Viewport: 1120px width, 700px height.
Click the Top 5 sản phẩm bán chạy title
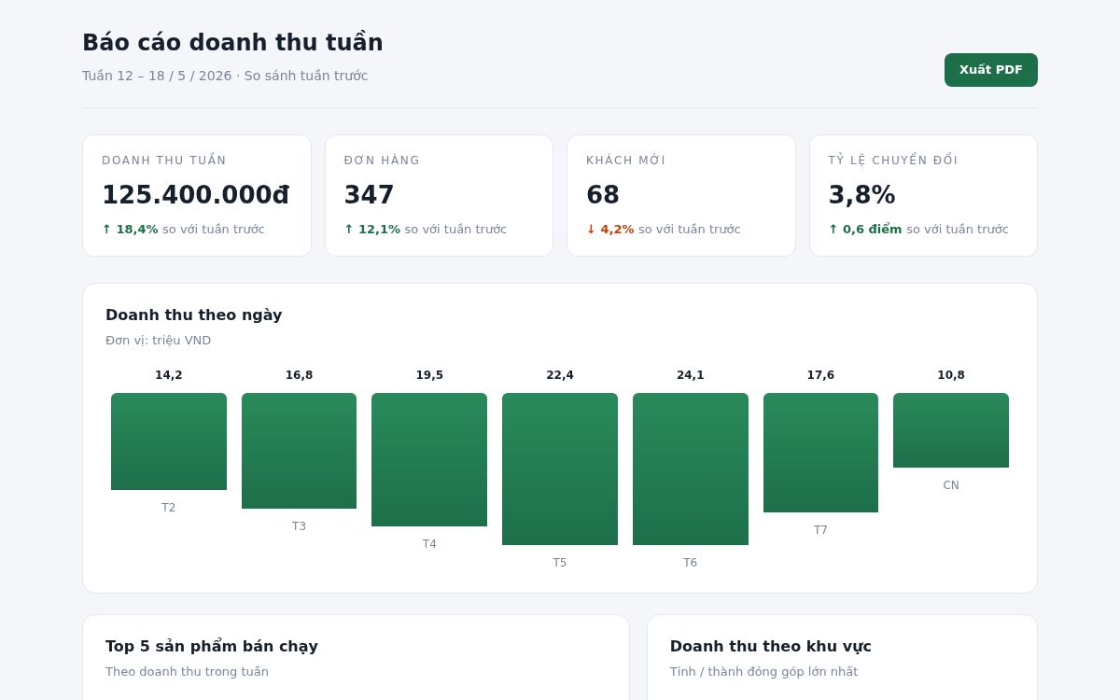pyautogui.click(x=212, y=647)
